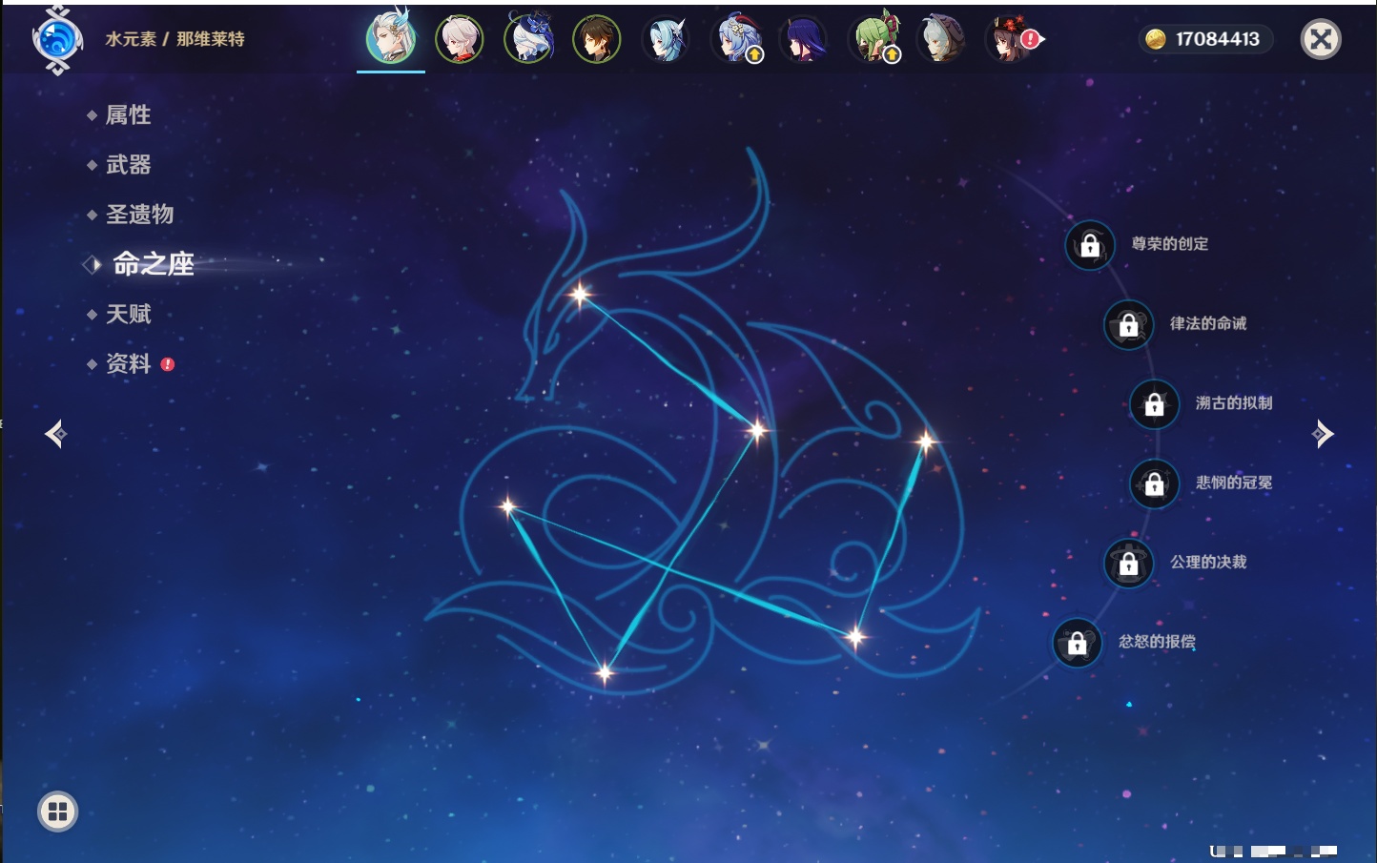Click the 溯古的拟制 constellation label
The image size is (1377, 863).
coord(1234,402)
